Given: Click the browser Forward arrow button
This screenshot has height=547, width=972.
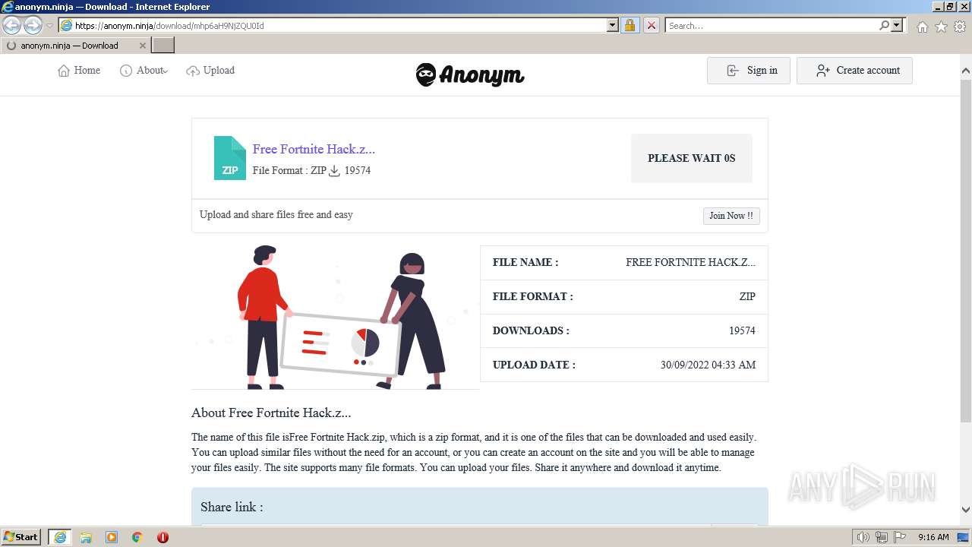Looking at the screenshot, I should (x=33, y=26).
